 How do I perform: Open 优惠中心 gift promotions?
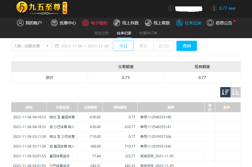pyautogui.click(x=64, y=23)
